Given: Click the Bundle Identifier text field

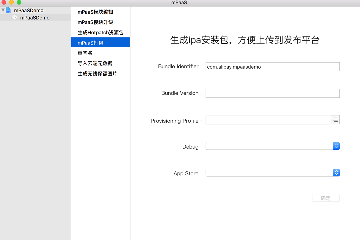Looking at the screenshot, I should (272, 67).
